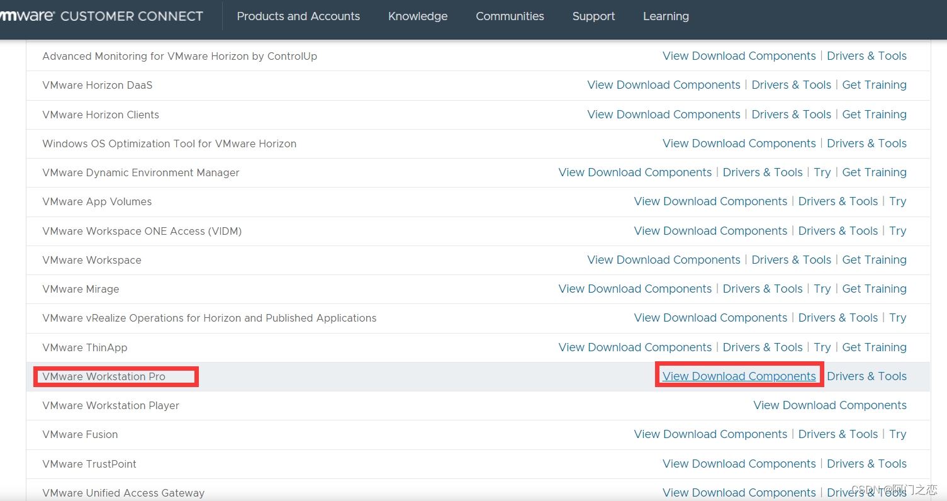Click Get Training for VMware Mirage
947x501 pixels.
pos(874,289)
